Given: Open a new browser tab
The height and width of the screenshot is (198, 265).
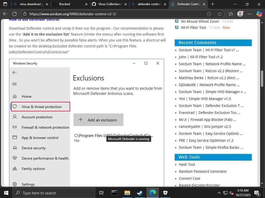Looking at the screenshot, I should 213,4.
